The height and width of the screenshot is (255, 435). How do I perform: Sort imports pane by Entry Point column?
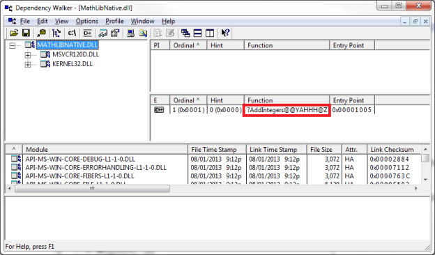point(352,45)
